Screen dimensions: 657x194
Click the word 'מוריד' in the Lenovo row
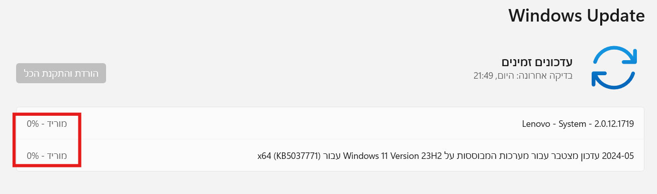tap(57, 123)
